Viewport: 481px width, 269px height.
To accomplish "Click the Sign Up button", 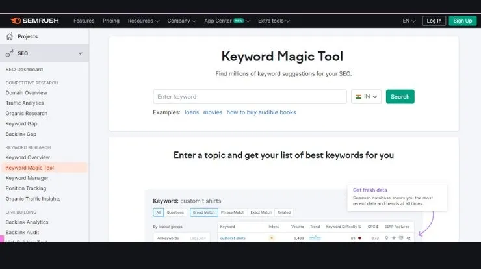I will pyautogui.click(x=463, y=21).
